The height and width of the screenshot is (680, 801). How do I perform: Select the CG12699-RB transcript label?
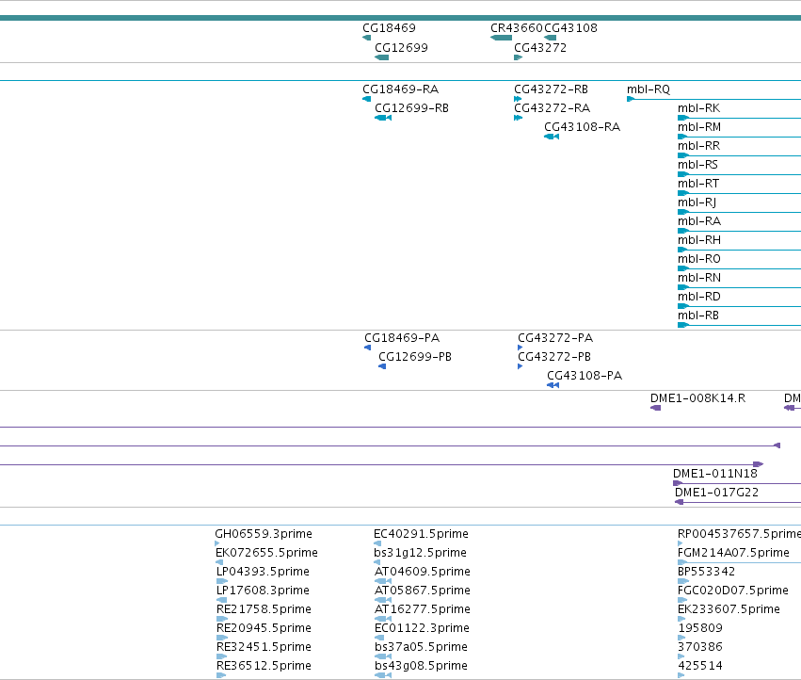(x=411, y=108)
